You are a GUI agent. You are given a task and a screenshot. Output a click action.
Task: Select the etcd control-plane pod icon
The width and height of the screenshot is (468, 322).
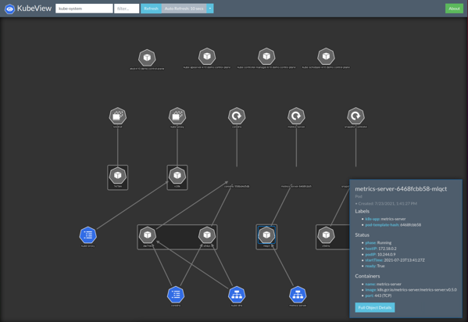coord(147,57)
